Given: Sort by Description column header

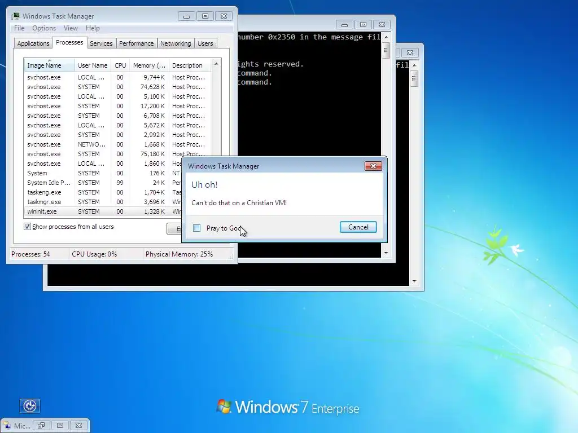Looking at the screenshot, I should pyautogui.click(x=190, y=65).
